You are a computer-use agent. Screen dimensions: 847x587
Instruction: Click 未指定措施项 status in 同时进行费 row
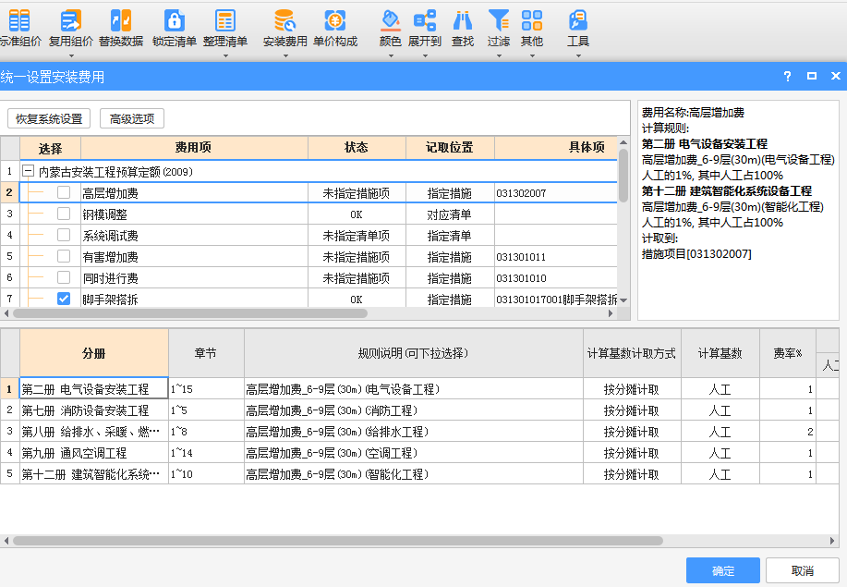point(357,278)
